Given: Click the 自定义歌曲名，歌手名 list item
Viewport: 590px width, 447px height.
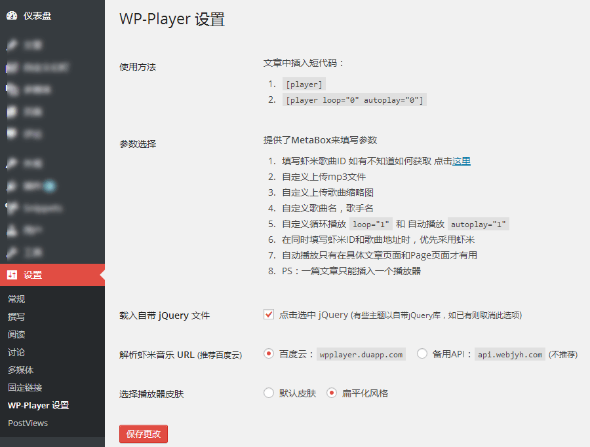Looking at the screenshot, I should [328, 209].
